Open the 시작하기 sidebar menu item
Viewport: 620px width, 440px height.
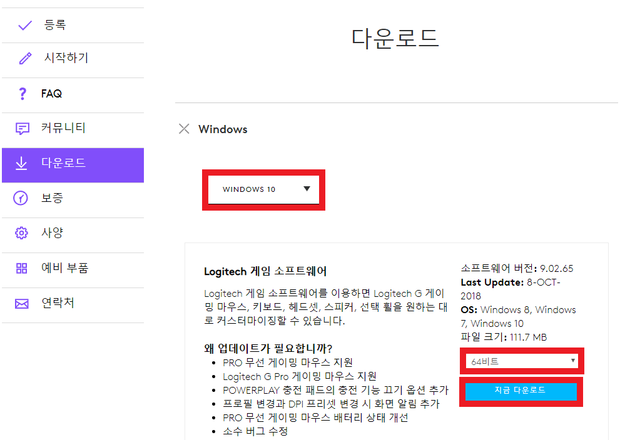(x=73, y=60)
